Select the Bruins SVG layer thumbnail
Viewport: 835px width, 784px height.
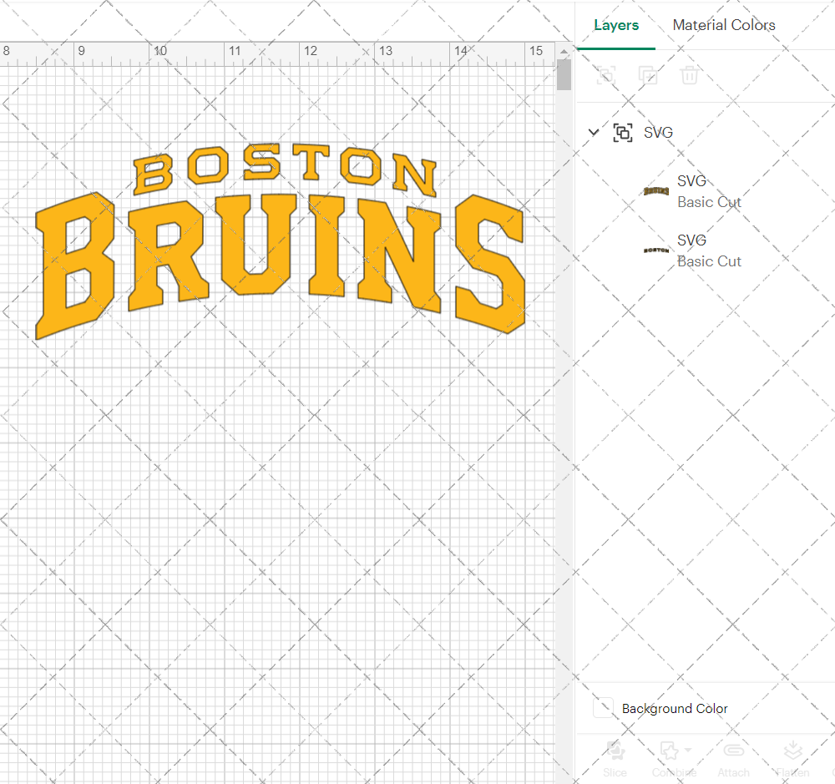(x=656, y=190)
